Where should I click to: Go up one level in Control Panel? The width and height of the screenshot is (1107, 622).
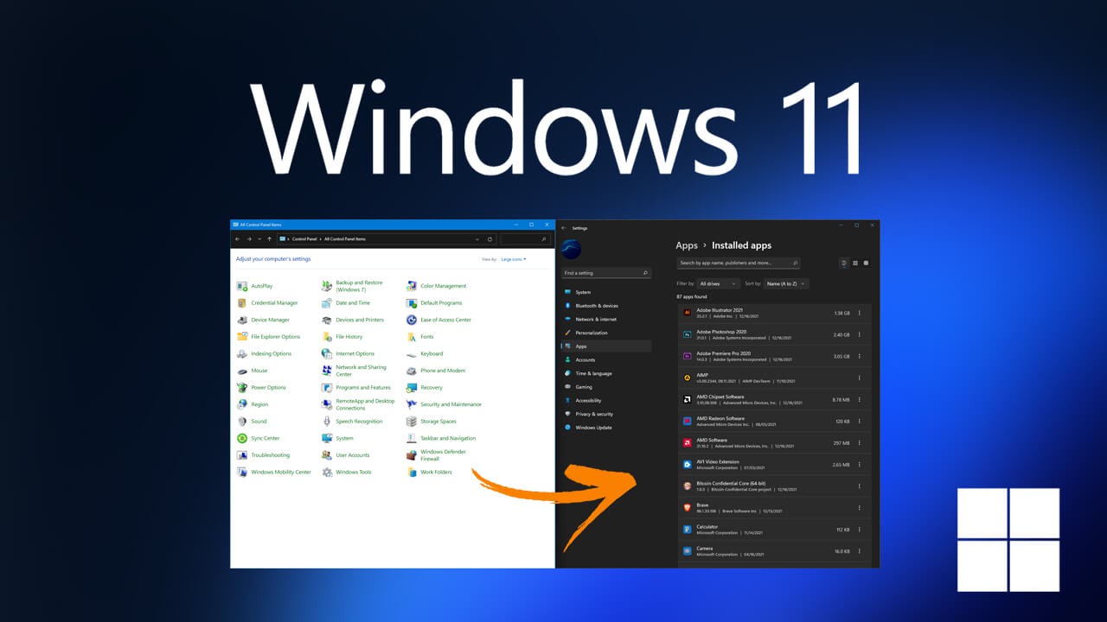tap(270, 239)
